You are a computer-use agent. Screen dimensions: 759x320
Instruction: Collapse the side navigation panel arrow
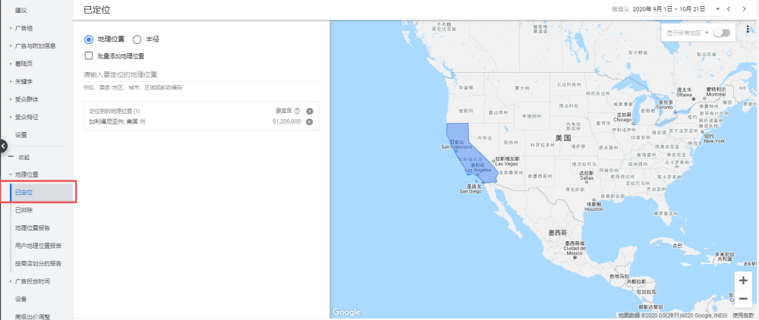[x=3, y=145]
